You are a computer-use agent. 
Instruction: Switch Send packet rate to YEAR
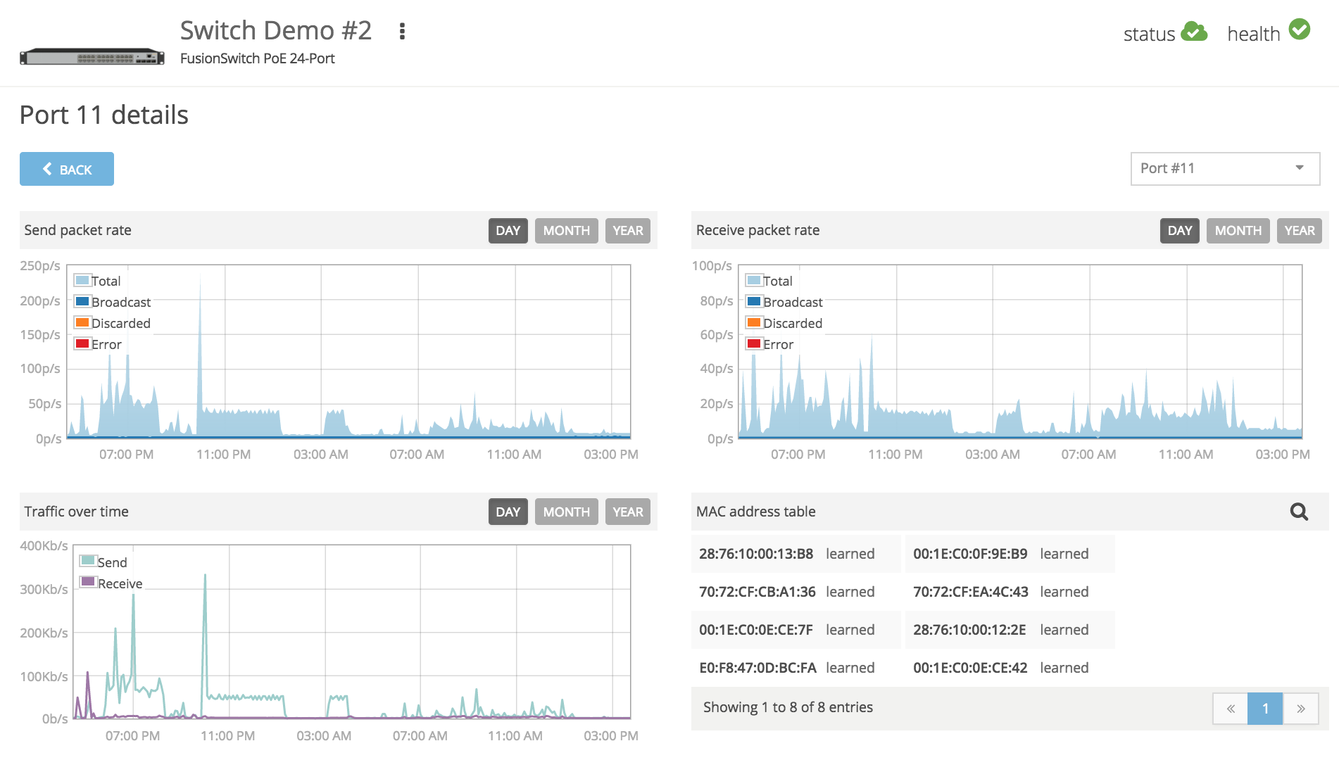[628, 231]
